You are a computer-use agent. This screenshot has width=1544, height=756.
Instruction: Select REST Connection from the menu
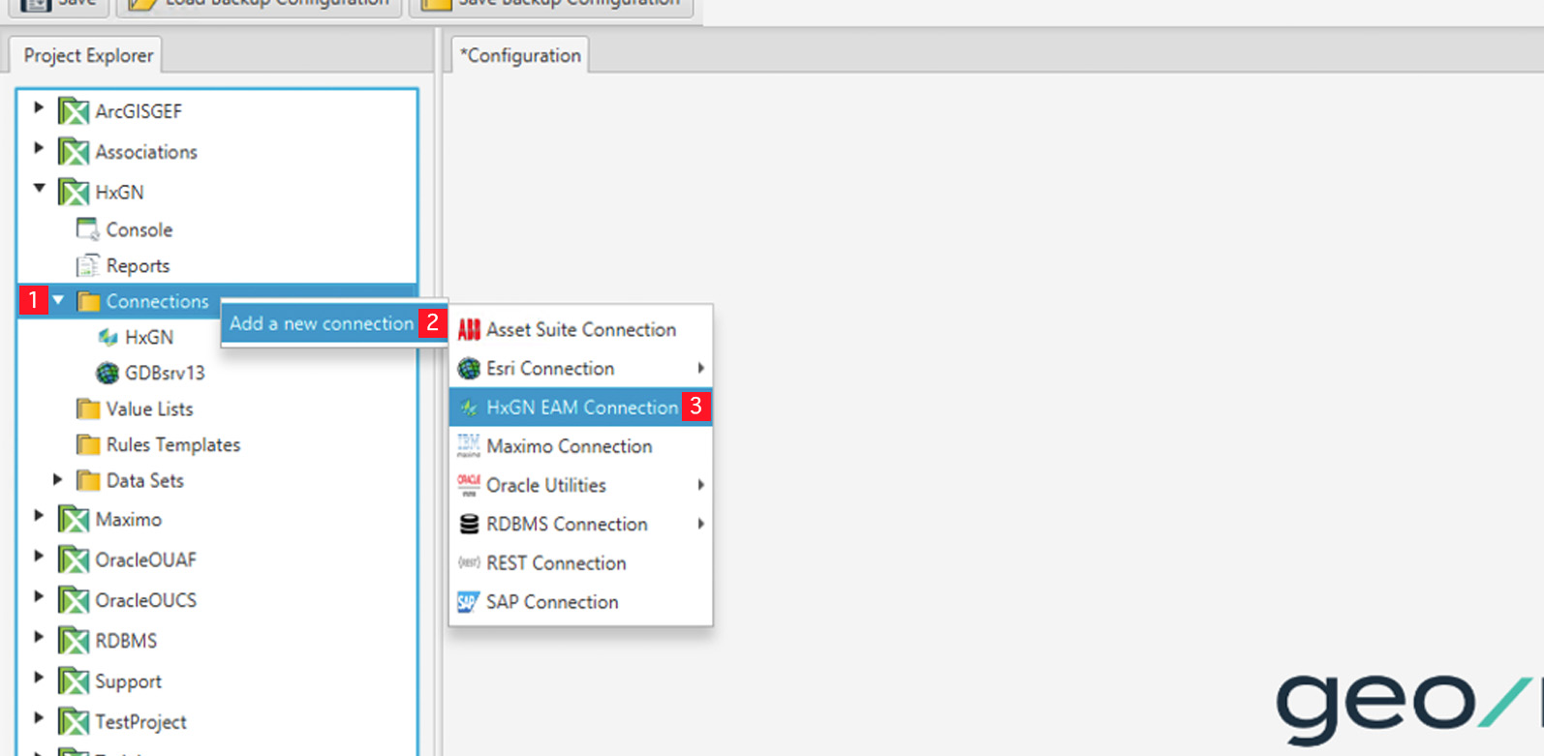coord(556,563)
